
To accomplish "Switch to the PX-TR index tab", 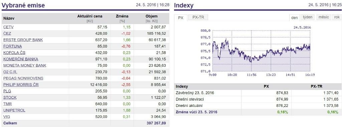I will [x=198, y=17].
